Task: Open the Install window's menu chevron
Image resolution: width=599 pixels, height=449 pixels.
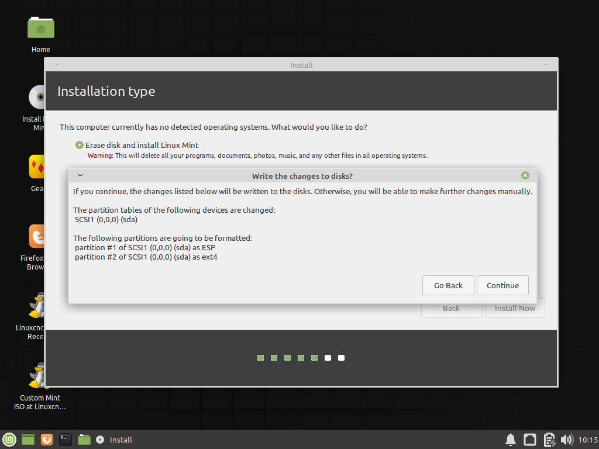Action: tap(57, 64)
